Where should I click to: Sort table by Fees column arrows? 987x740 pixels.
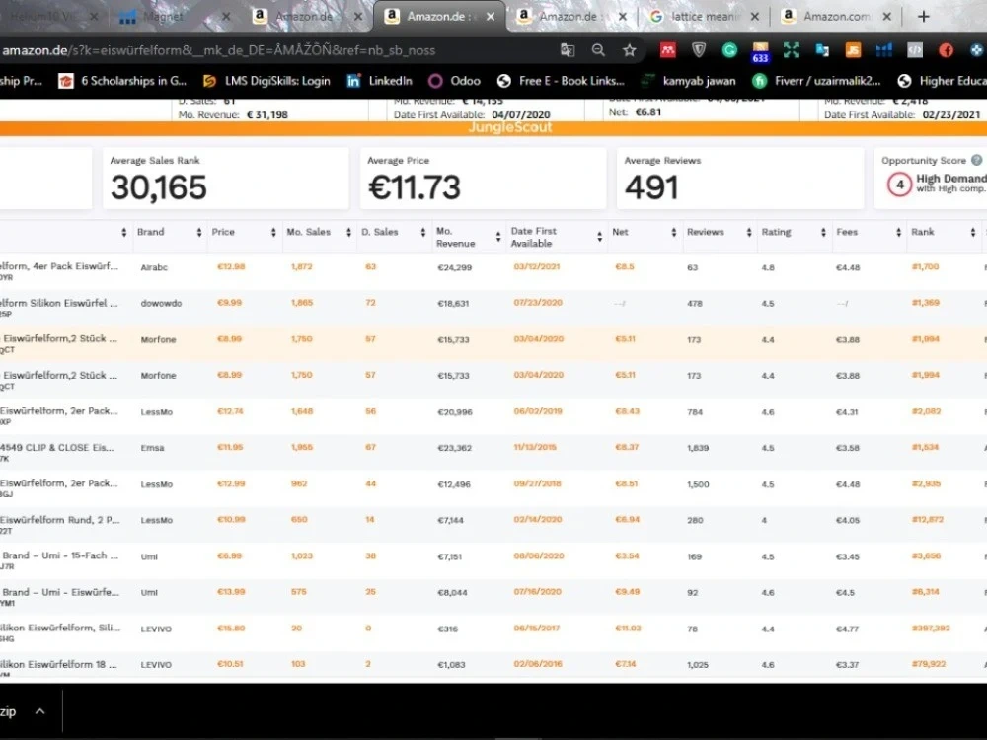pos(898,233)
